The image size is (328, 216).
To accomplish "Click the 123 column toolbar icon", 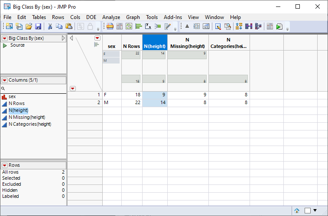I will [206, 26].
